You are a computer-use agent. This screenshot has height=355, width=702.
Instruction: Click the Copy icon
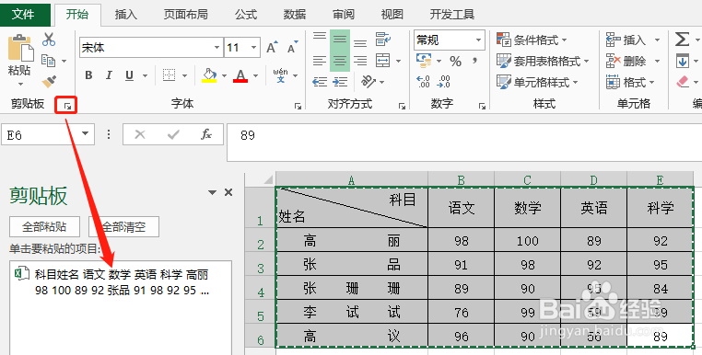(48, 61)
